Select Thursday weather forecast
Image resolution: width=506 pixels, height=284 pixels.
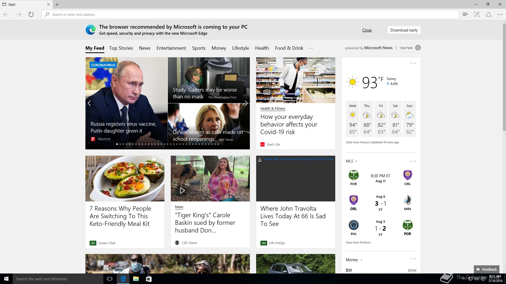tap(367, 119)
